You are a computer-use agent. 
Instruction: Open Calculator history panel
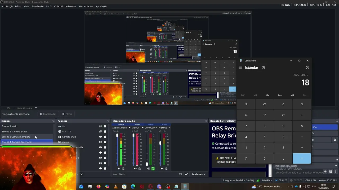pyautogui.click(x=307, y=68)
